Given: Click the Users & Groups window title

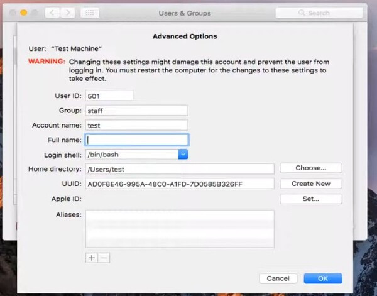Looking at the screenshot, I should (185, 13).
